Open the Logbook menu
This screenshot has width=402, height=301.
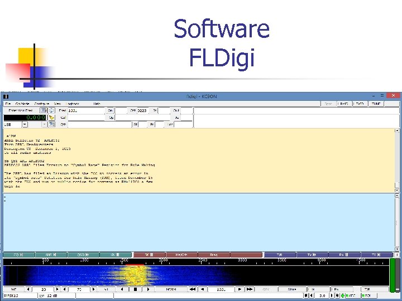(73, 104)
